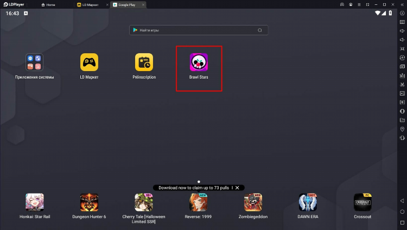Click the keyboard language 'A' indicator in status bar
This screenshot has height=230, width=407.
tap(26, 13)
